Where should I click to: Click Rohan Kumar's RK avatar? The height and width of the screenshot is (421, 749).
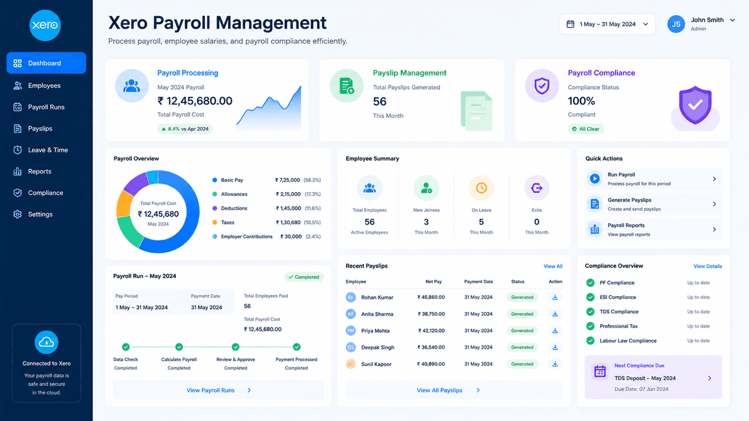click(x=351, y=298)
